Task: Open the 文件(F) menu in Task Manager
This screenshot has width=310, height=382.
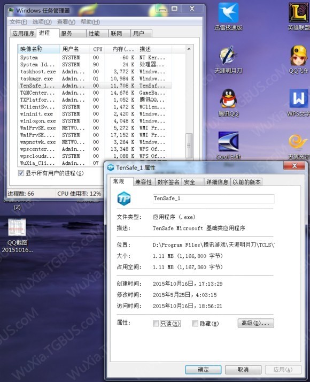Action: click(18, 22)
